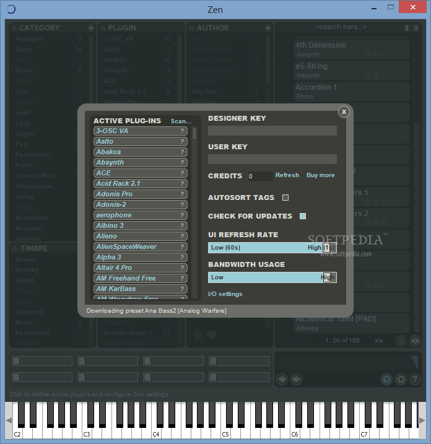The height and width of the screenshot is (444, 431).
Task: Click the question mark beside Abakos
Action: pyautogui.click(x=182, y=152)
